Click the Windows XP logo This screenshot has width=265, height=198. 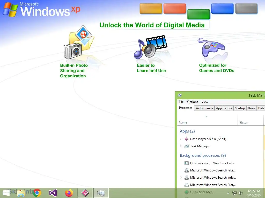click(41, 10)
